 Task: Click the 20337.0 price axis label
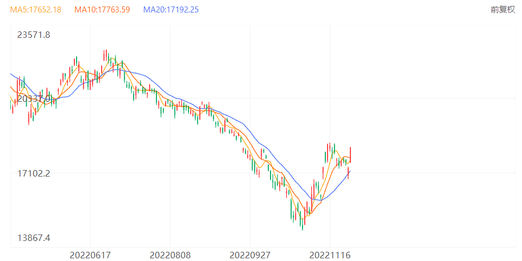pyautogui.click(x=34, y=99)
